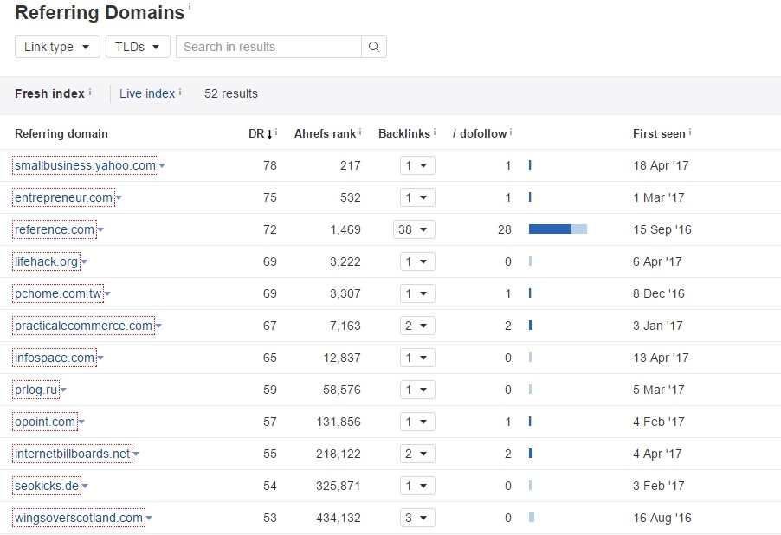Sort by First seen column header

(659, 133)
